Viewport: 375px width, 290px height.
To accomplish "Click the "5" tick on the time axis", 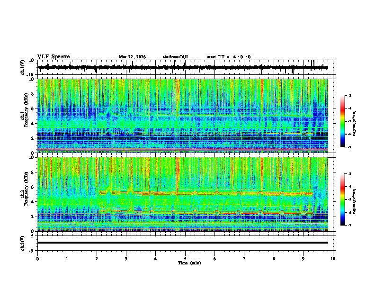I will 185,259.
